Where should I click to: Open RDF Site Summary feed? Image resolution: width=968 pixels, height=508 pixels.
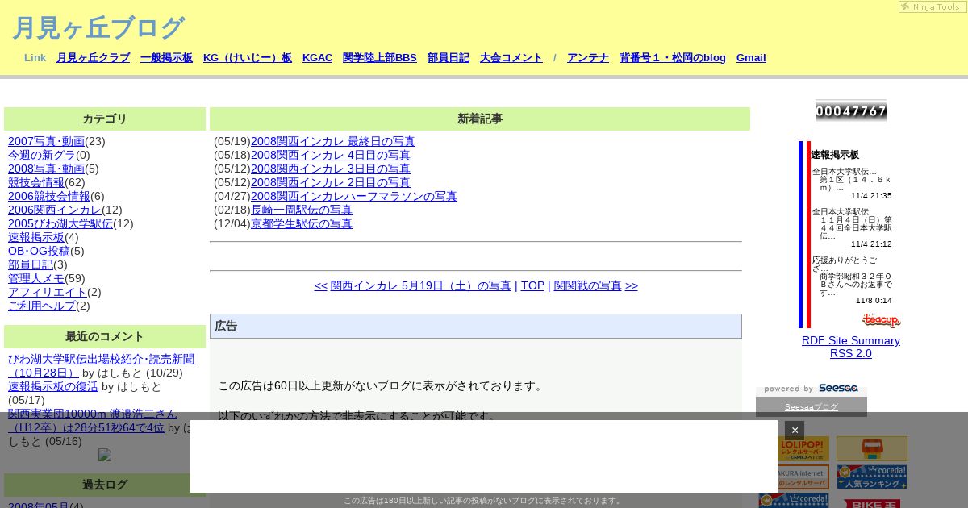point(851,340)
